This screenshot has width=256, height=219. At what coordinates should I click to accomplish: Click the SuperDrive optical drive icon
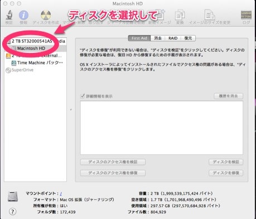8,70
